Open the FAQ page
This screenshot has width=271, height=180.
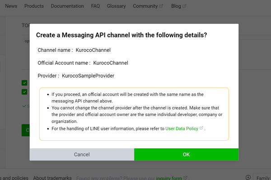(95, 6)
